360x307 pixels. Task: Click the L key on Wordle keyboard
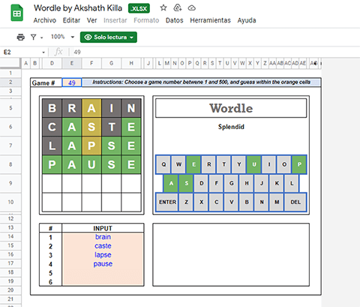tap(292, 183)
